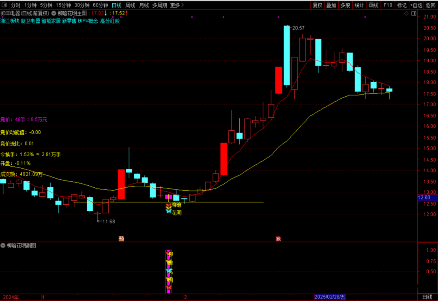Open the 更多 periods expander
The height and width of the screenshot is (301, 438).
(x=177, y=5)
